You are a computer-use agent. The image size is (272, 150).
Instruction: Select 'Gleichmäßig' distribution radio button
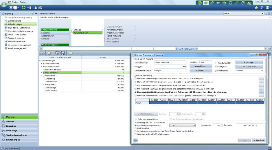click(x=135, y=128)
